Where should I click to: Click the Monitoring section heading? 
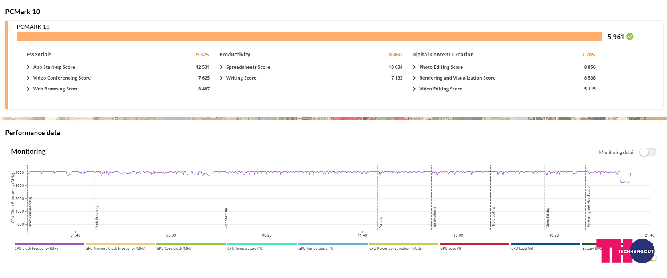coord(28,152)
